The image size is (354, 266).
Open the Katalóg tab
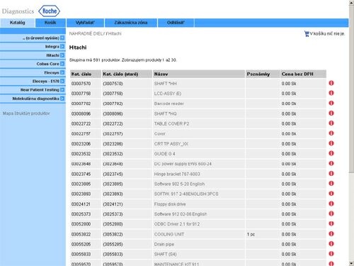(x=18, y=23)
